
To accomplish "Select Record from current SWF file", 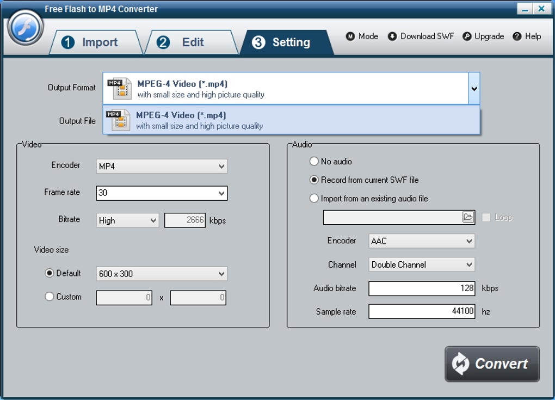I will 314,180.
